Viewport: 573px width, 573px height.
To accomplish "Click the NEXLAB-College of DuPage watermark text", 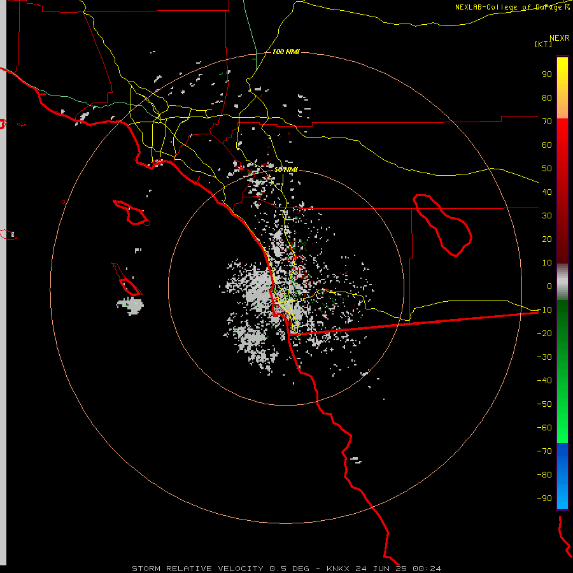I will coord(512,7).
